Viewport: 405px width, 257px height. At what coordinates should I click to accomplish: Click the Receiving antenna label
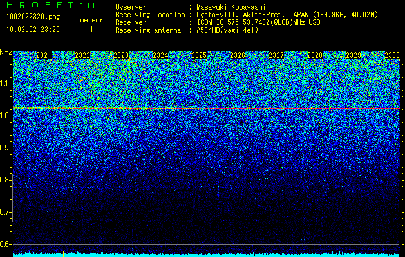pyautogui.click(x=148, y=30)
